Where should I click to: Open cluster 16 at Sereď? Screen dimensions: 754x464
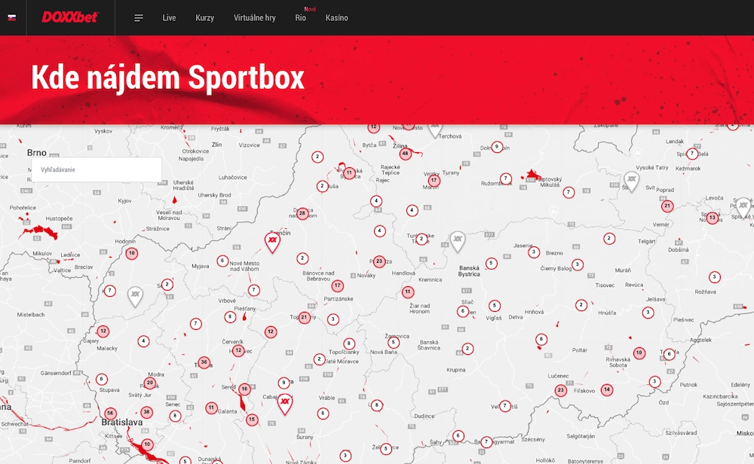245,389
